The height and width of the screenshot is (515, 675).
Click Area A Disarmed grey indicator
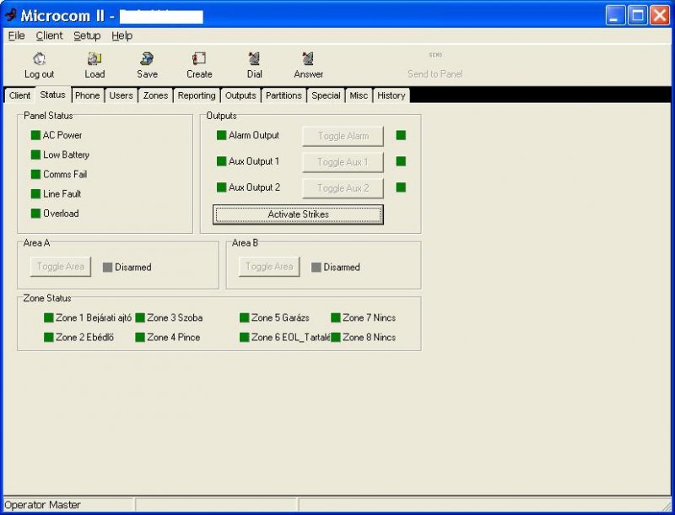108,268
